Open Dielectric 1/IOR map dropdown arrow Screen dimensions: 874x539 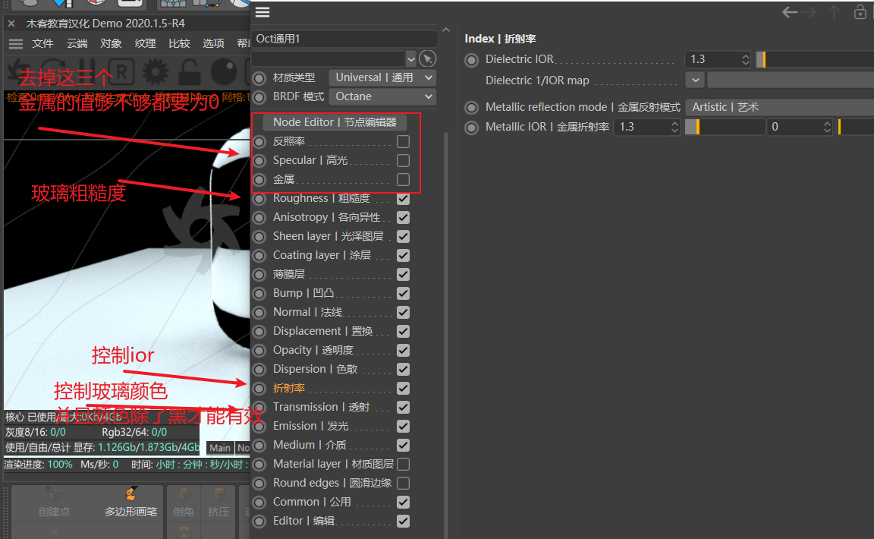pos(695,80)
